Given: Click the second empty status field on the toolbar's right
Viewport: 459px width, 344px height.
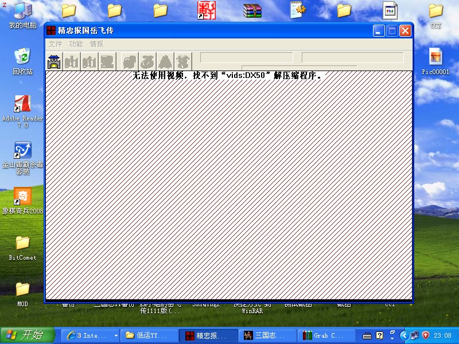Looking at the screenshot, I should (353, 58).
